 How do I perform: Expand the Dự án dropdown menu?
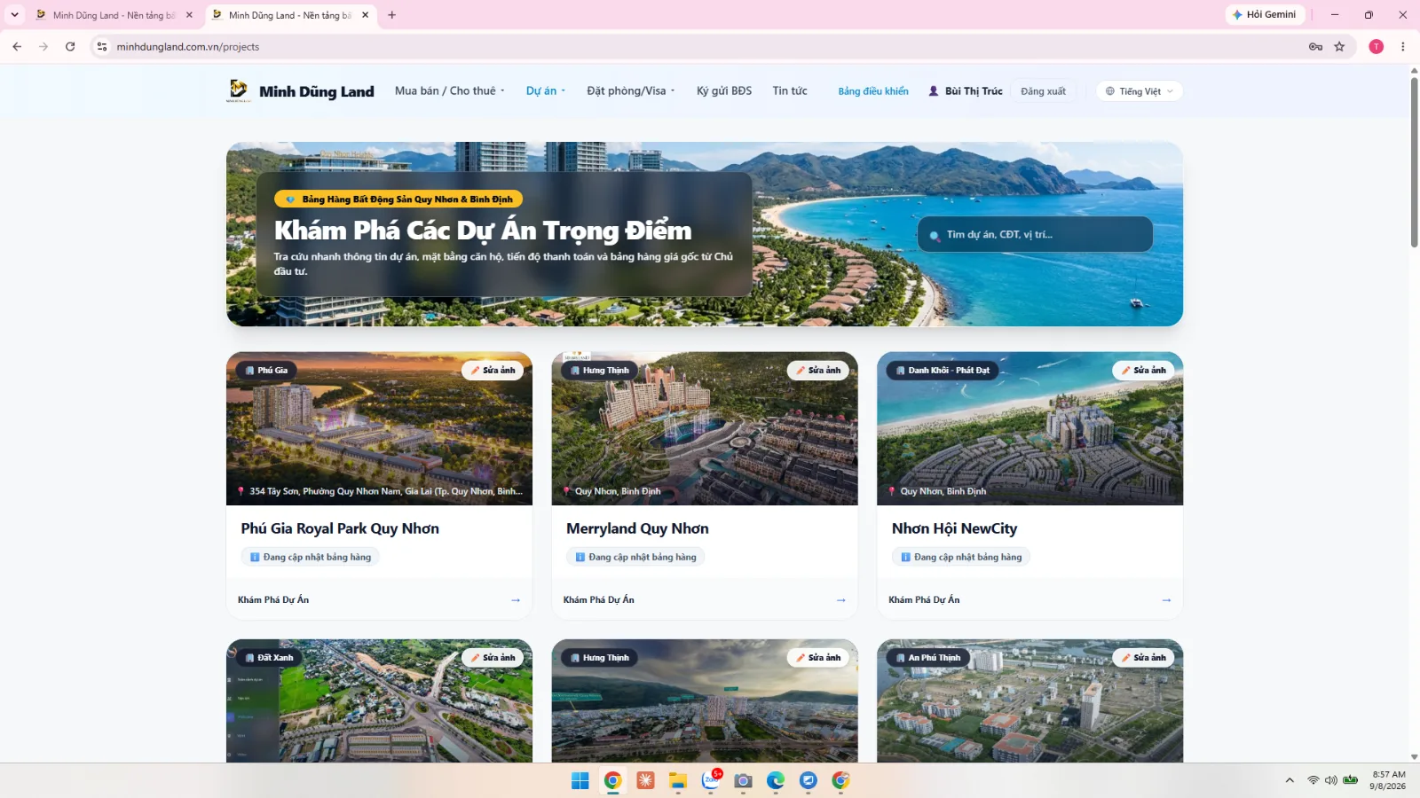tap(545, 90)
